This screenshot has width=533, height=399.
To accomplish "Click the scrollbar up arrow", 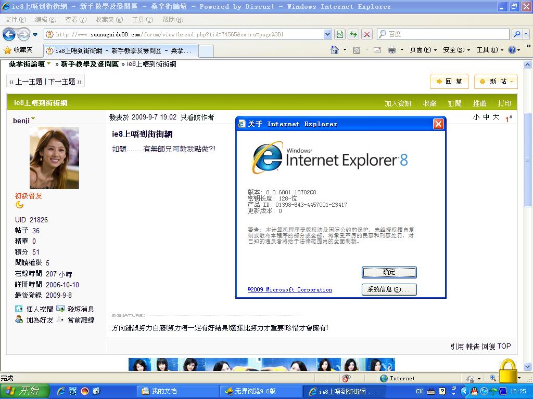I will [x=528, y=64].
